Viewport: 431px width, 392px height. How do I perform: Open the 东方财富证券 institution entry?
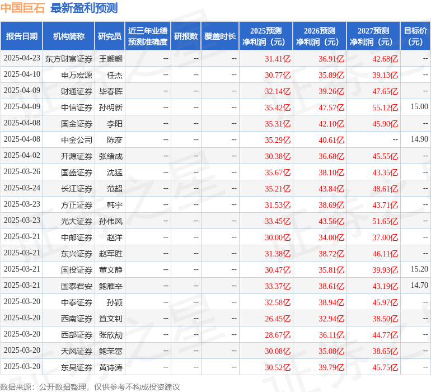click(69, 59)
